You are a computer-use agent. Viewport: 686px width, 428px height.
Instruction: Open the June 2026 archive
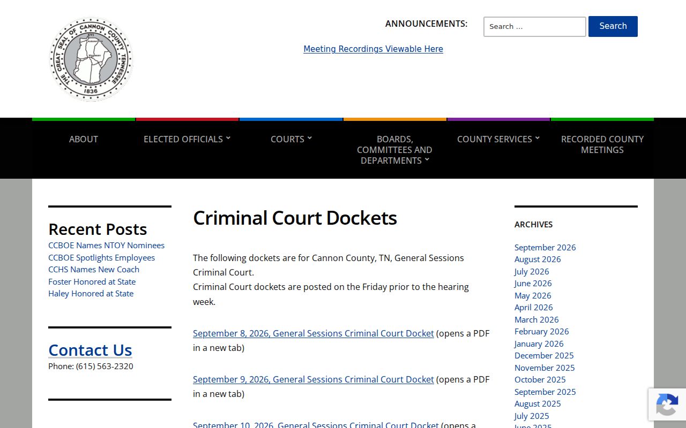(x=533, y=284)
